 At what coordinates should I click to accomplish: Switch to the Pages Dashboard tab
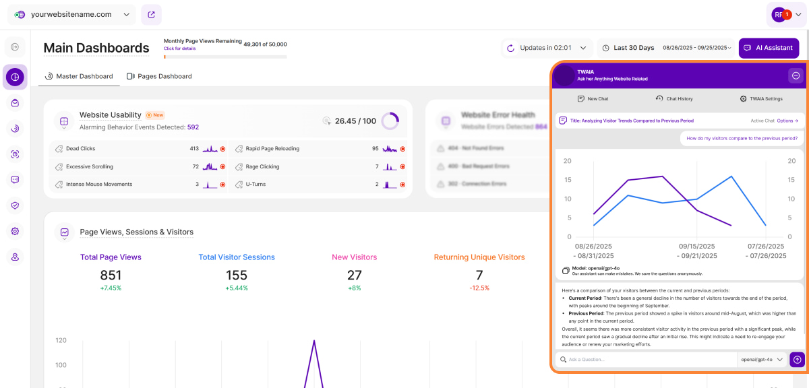[x=159, y=76]
